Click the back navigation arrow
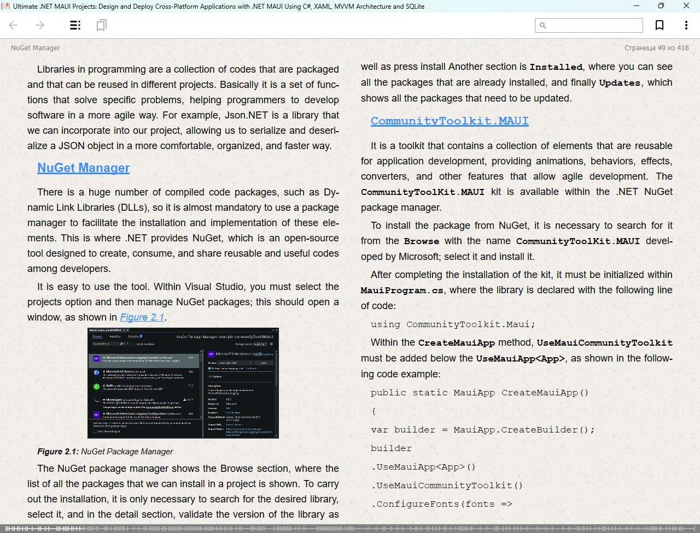 (14, 25)
